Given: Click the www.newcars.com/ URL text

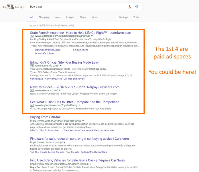Looking at the screenshot, I should tap(46, 91).
